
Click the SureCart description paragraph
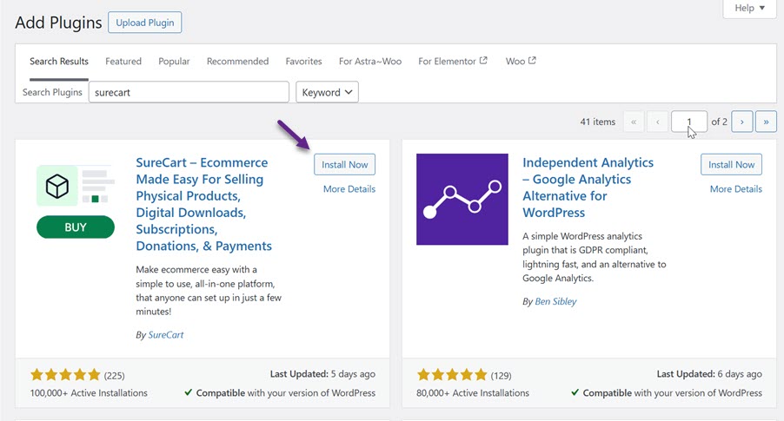[209, 290]
